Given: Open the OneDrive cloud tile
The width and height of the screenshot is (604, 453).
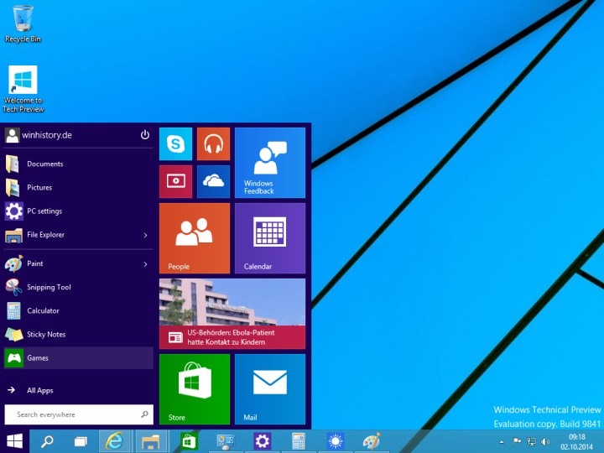Looking at the screenshot, I should pos(213,181).
